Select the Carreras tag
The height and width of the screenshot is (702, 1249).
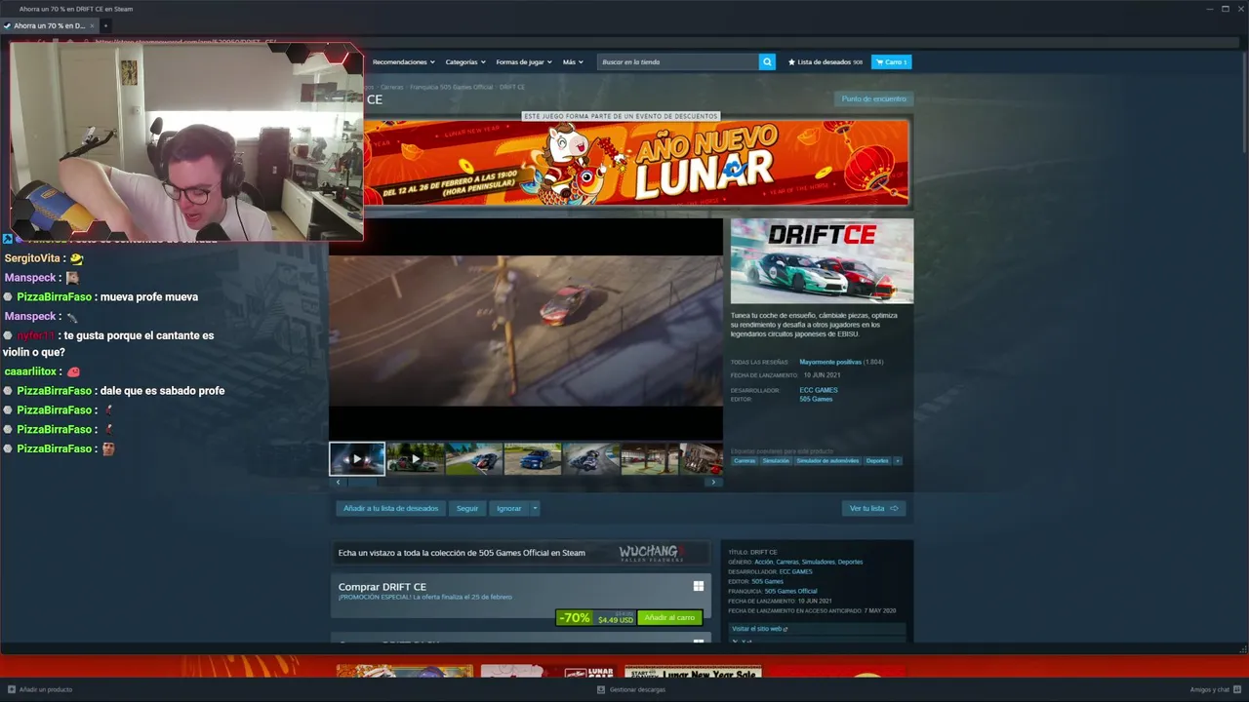point(745,460)
